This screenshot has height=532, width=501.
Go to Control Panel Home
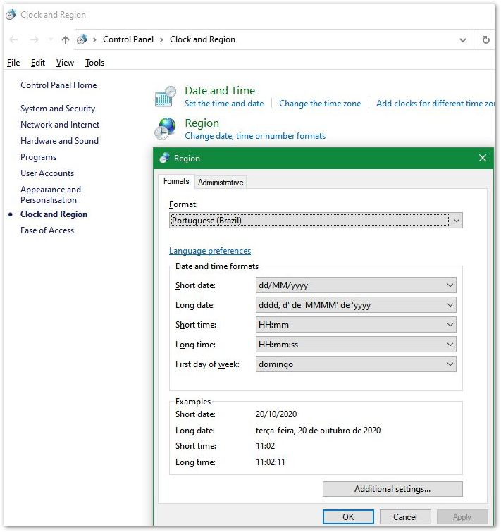point(58,85)
